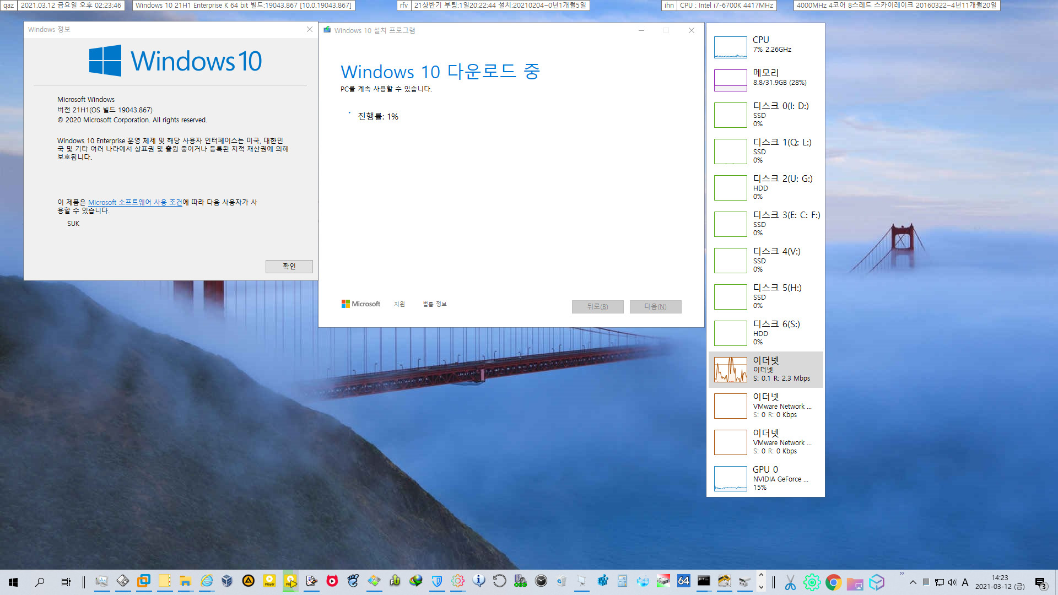Switch to command prompt taskbar icon
The image size is (1058, 595).
pos(704,581)
